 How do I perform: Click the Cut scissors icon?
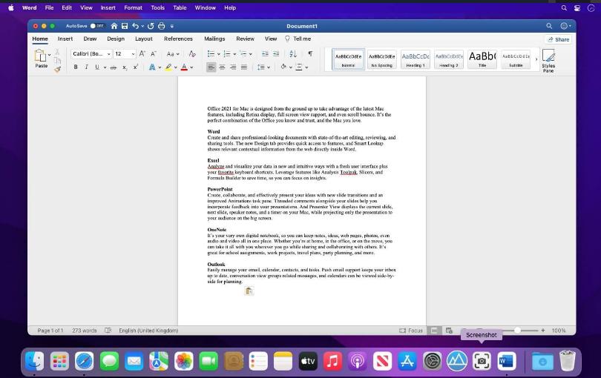click(x=57, y=51)
